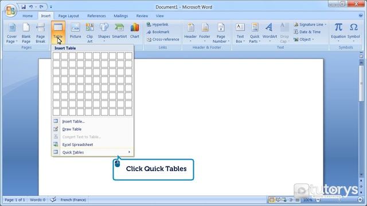Image resolution: width=367 pixels, height=206 pixels.
Task: Insert a Page Break
Action: [40, 33]
